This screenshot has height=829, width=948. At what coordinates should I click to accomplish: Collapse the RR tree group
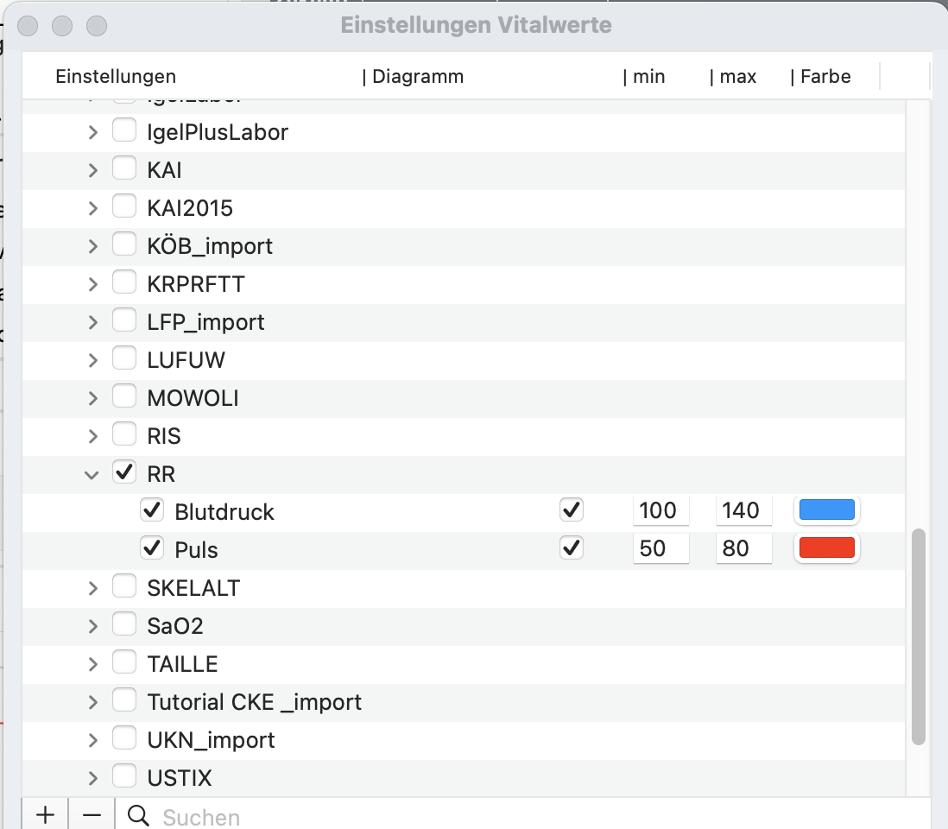tap(92, 475)
